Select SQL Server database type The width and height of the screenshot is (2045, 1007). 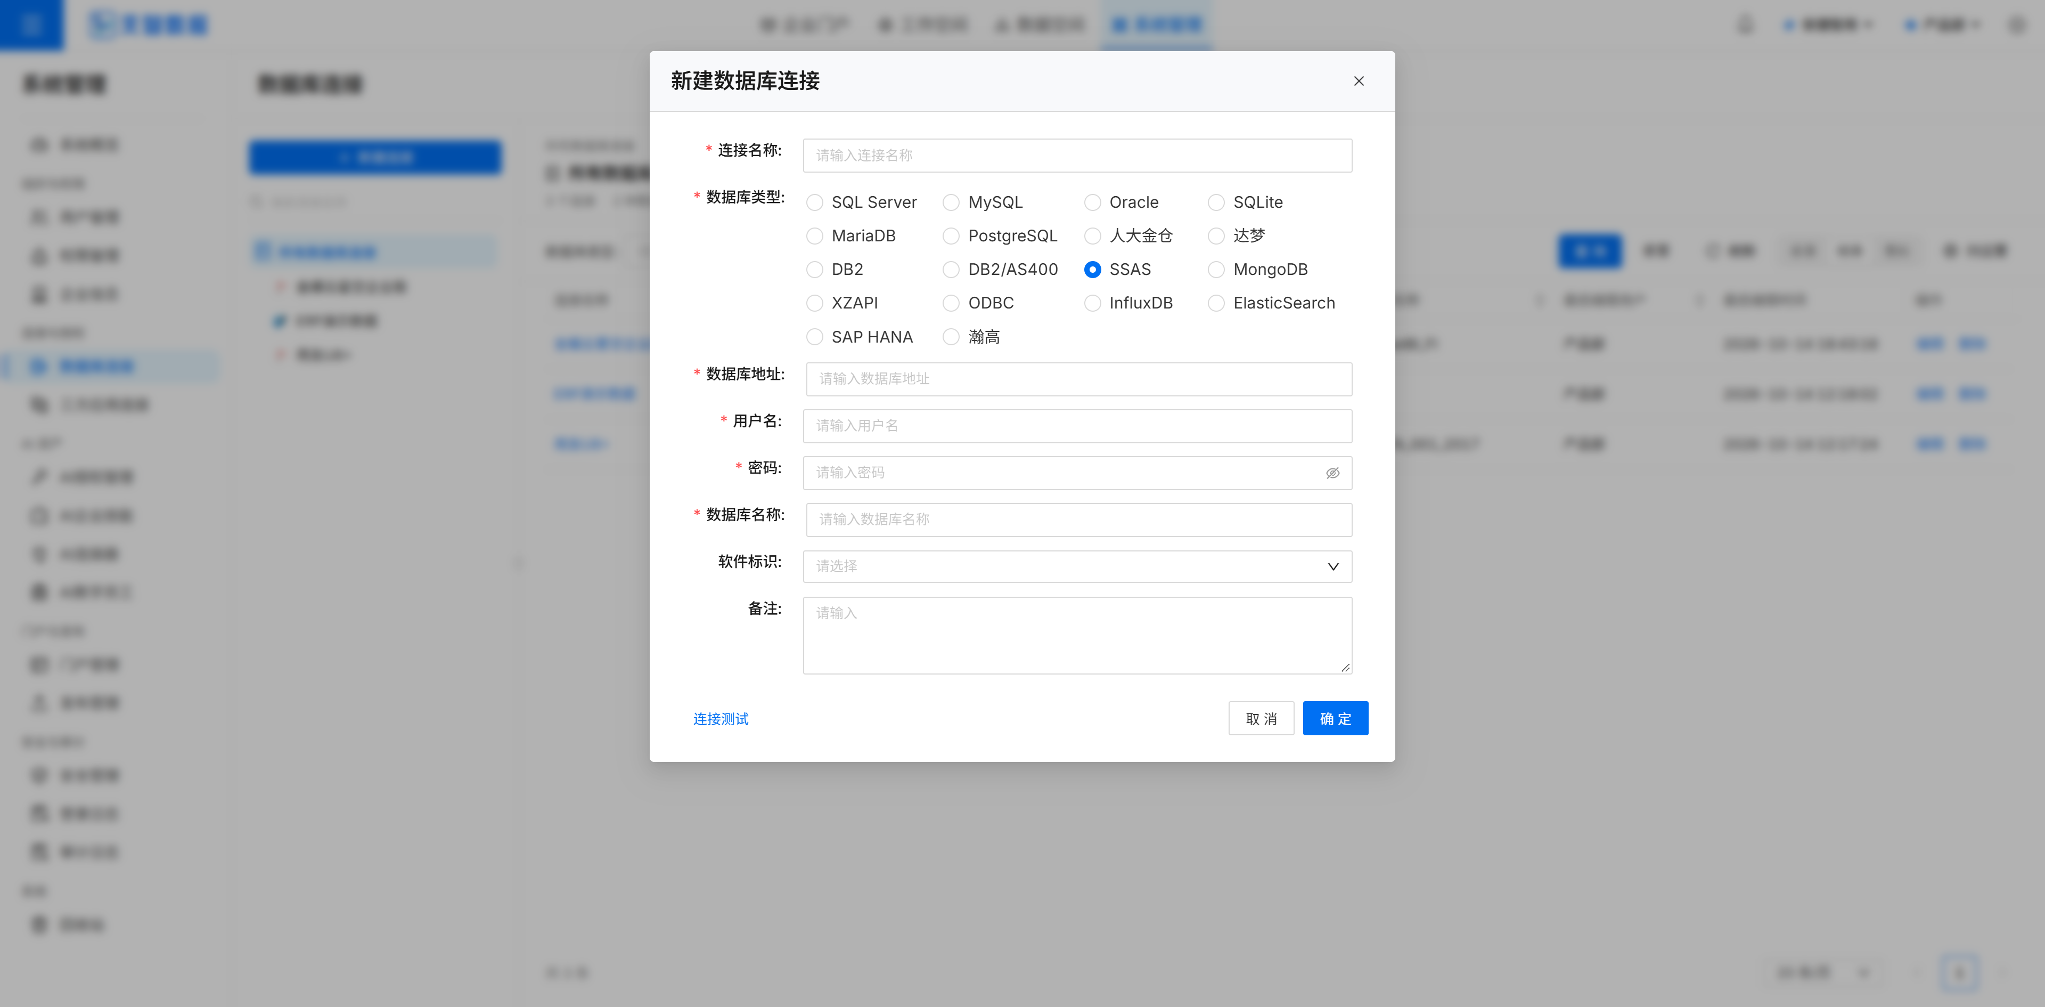(x=814, y=202)
